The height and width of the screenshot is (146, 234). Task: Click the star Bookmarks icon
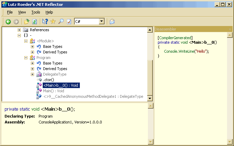coord(53,22)
